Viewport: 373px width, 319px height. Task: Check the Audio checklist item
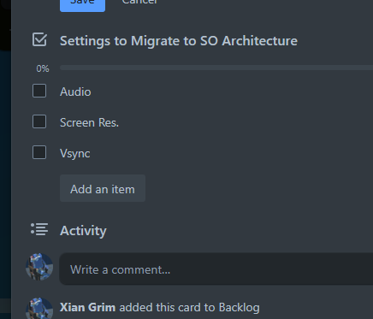tap(39, 91)
